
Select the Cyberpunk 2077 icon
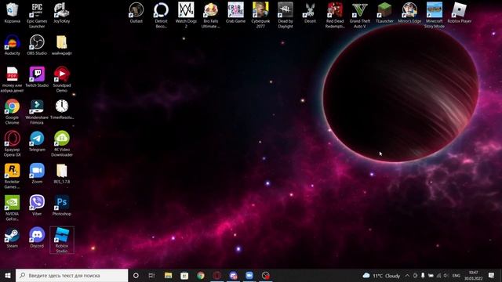click(x=260, y=16)
